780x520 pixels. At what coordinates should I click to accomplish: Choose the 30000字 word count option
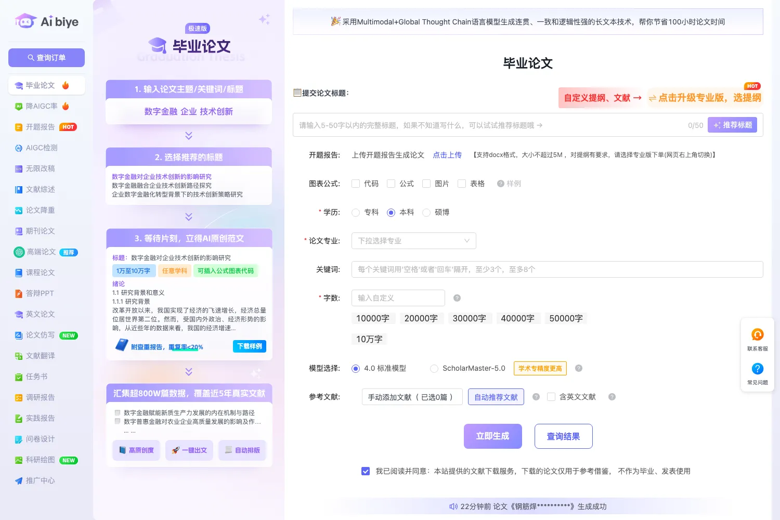[x=470, y=318]
